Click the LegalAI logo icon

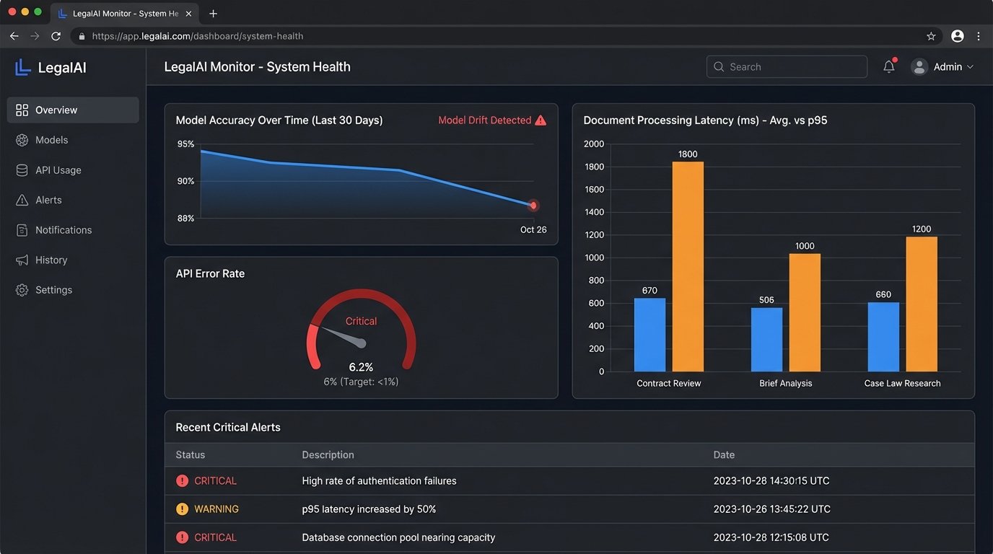point(23,67)
